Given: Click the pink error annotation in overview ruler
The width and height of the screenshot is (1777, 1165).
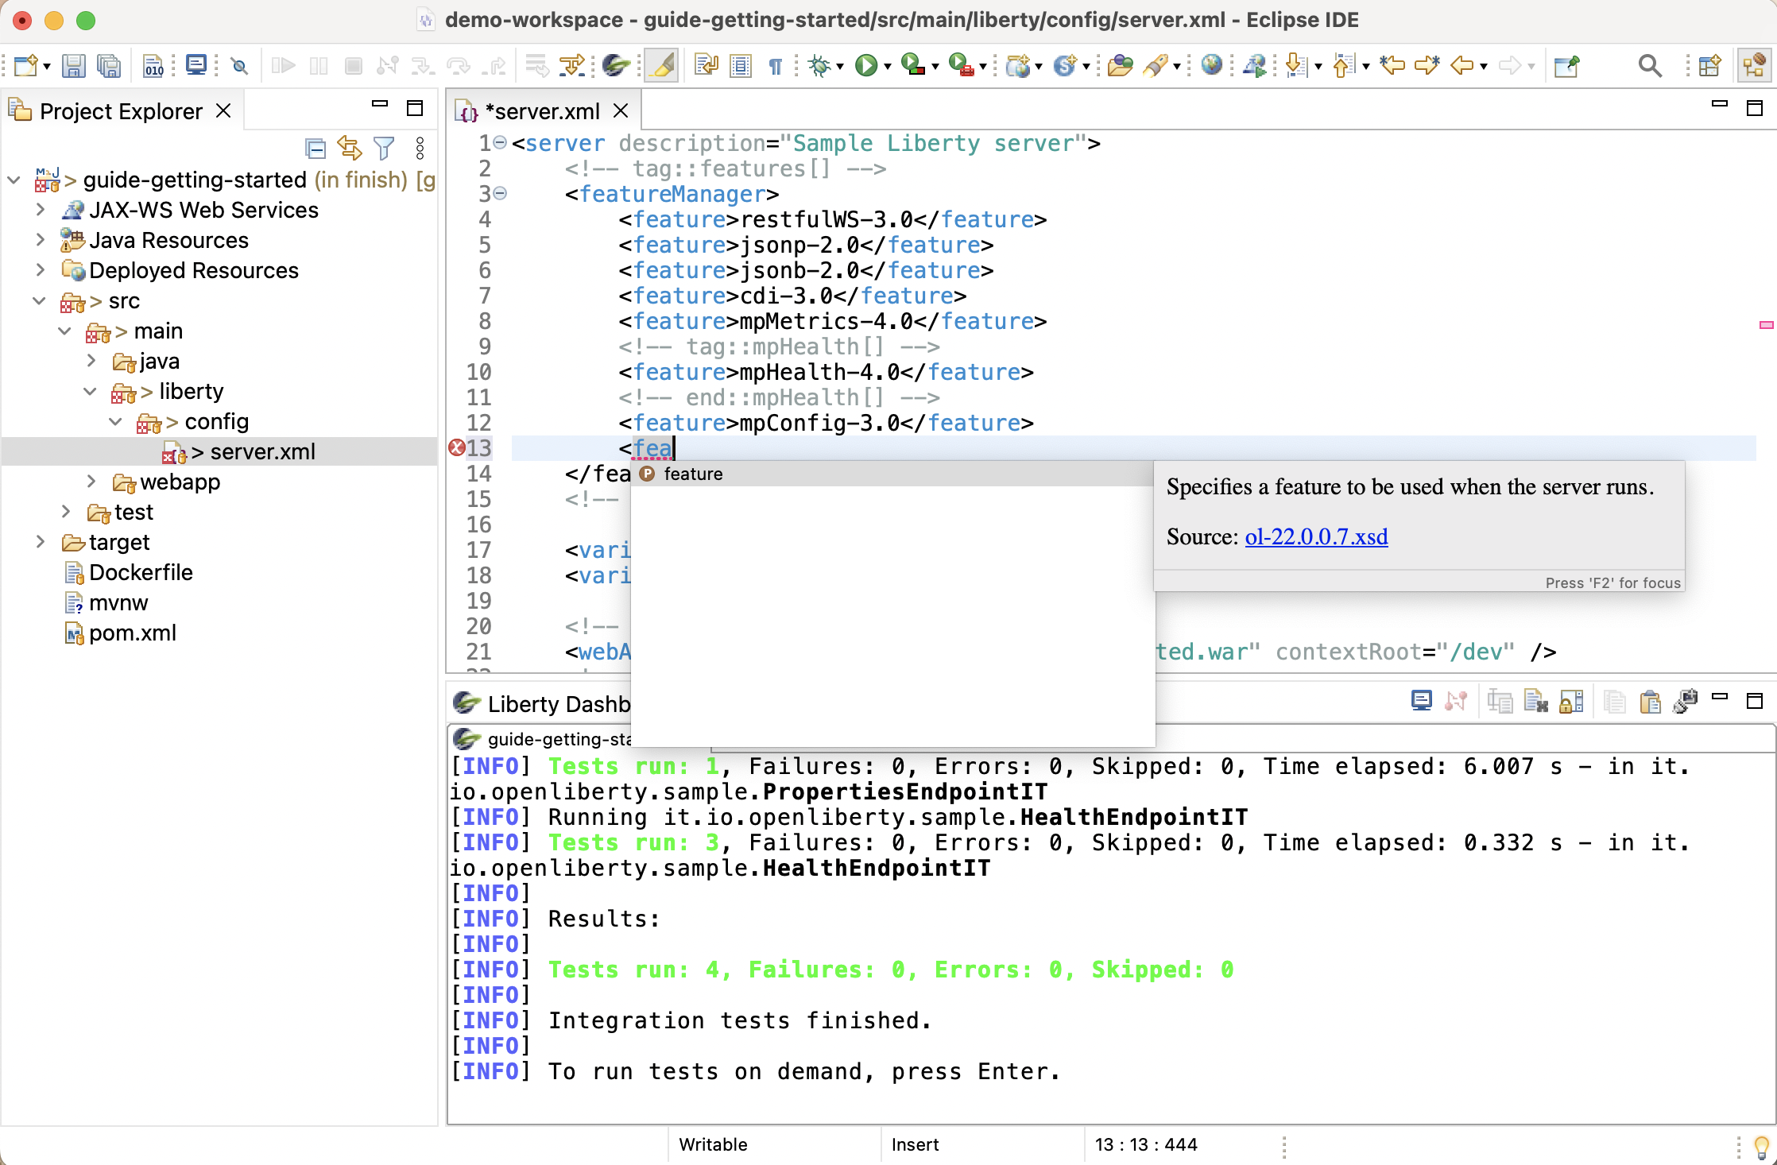Looking at the screenshot, I should click(1767, 325).
